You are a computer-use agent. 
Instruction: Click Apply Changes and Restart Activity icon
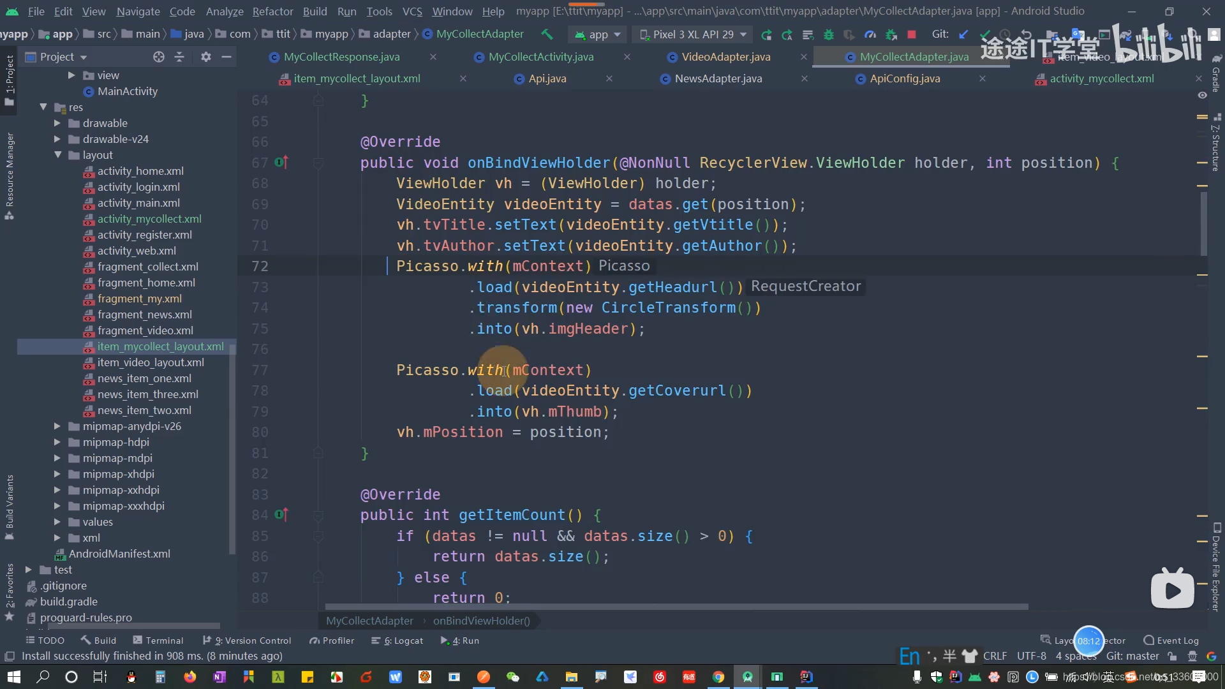[787, 34]
